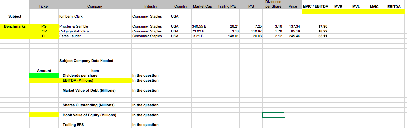Click the Procter & Gamble cell

point(95,26)
